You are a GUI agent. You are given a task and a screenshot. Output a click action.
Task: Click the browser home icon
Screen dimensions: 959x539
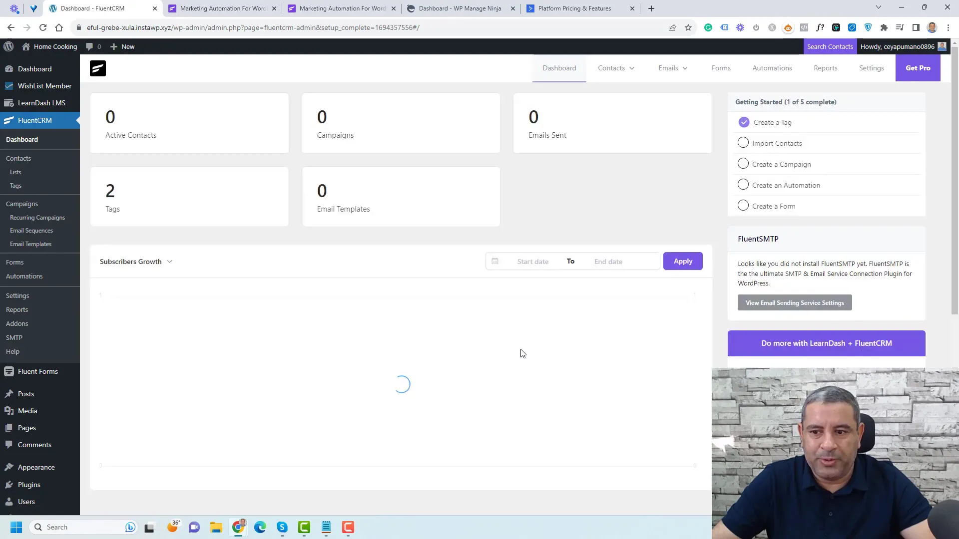pyautogui.click(x=59, y=27)
